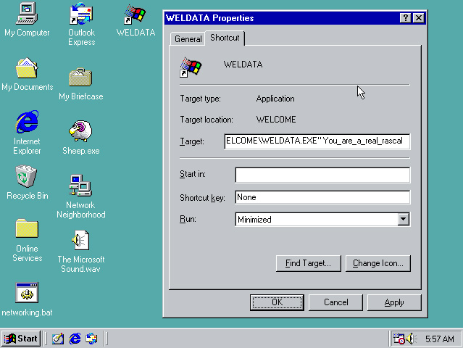Click the Apply button
Image resolution: width=463 pixels, height=348 pixels.
coord(394,302)
